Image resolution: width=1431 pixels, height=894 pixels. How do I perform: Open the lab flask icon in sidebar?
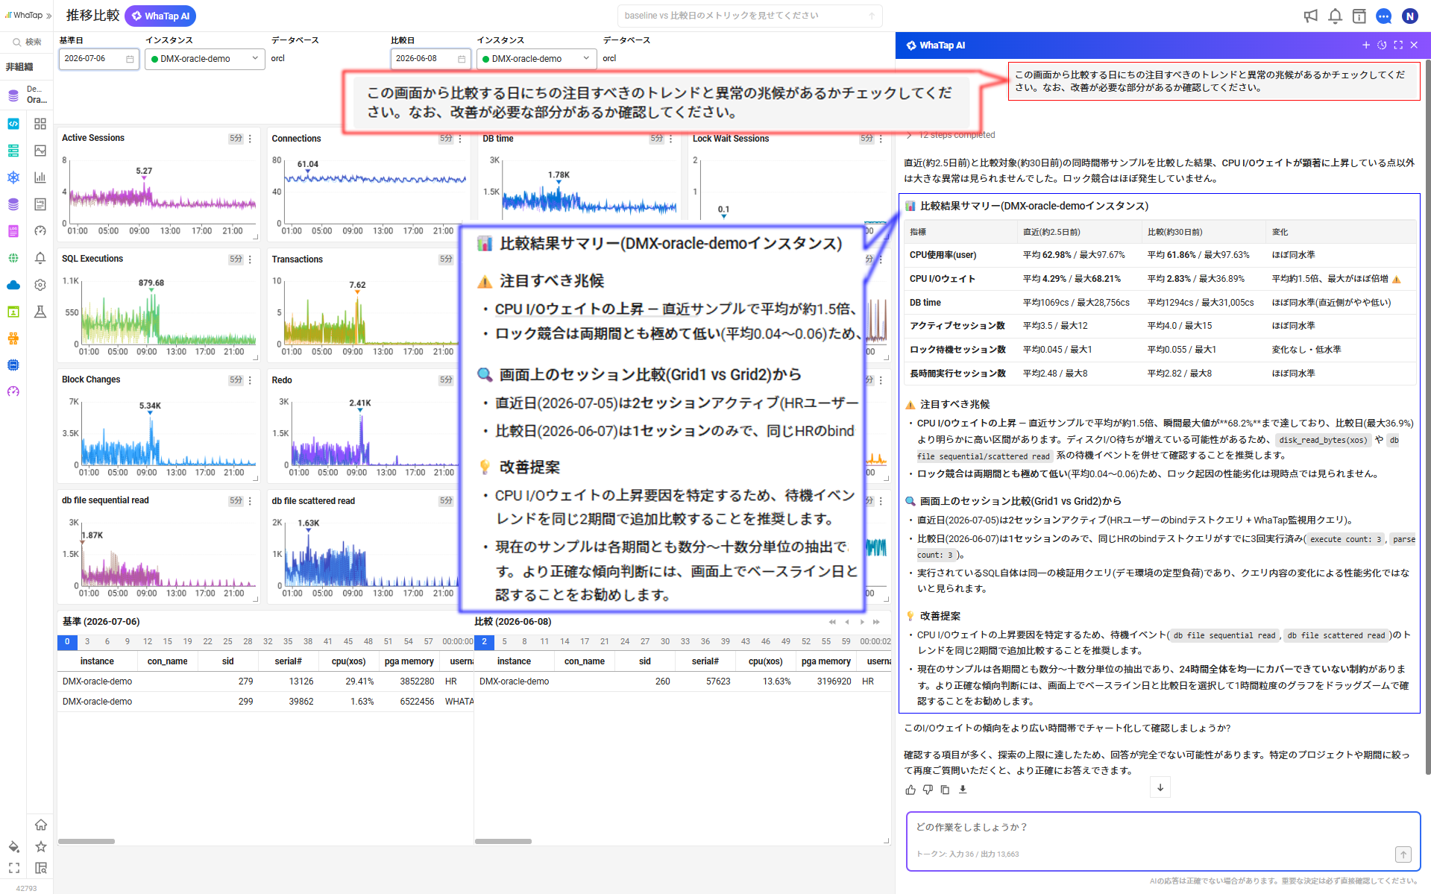pos(40,312)
